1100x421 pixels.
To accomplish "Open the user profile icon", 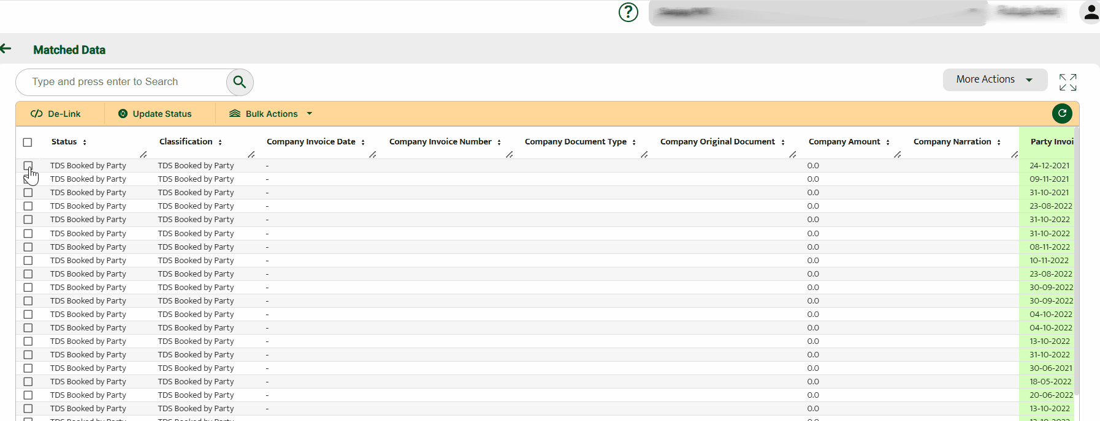I will click(1090, 12).
